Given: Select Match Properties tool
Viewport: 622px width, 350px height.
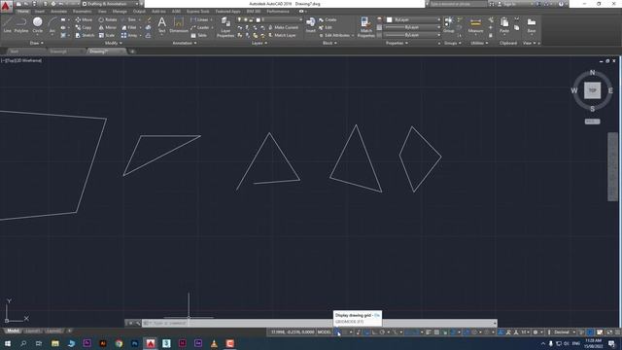Looking at the screenshot, I should click(x=365, y=27).
